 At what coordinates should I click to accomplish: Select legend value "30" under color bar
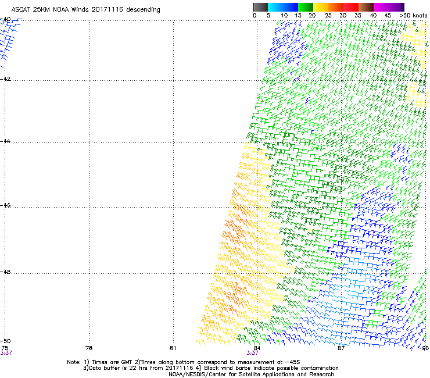343,16
